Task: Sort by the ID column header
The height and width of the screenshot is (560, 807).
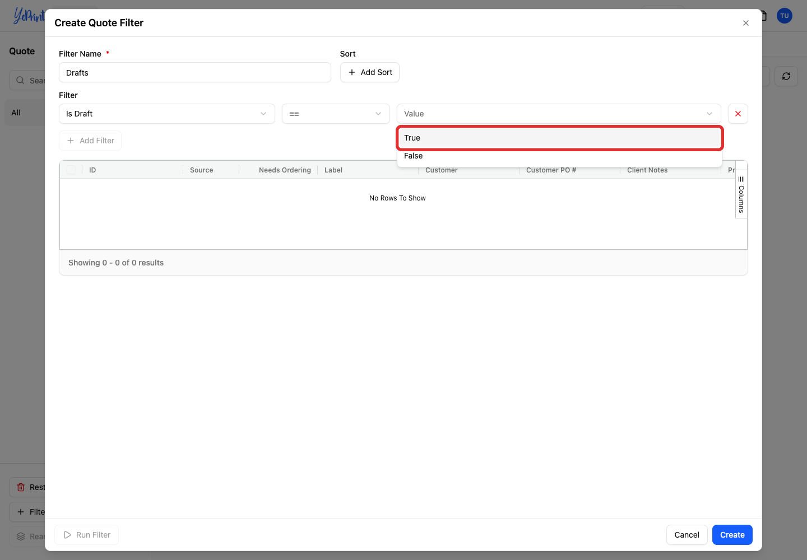Action: (x=92, y=170)
